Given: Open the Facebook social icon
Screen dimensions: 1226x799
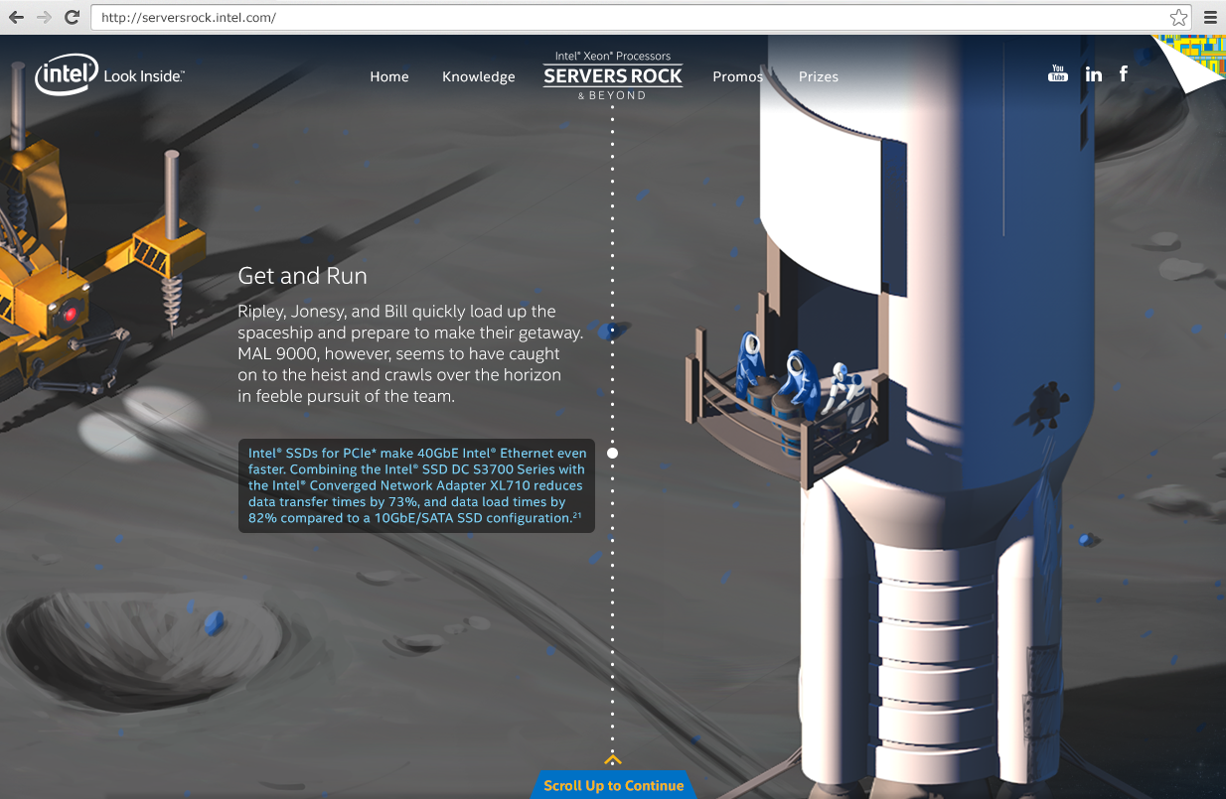Looking at the screenshot, I should coord(1124,73).
